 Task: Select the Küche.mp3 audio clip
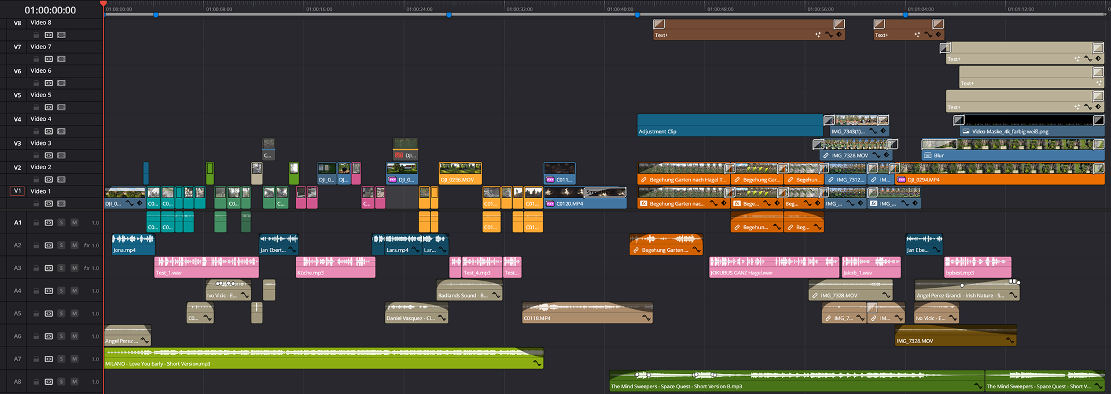point(336,267)
